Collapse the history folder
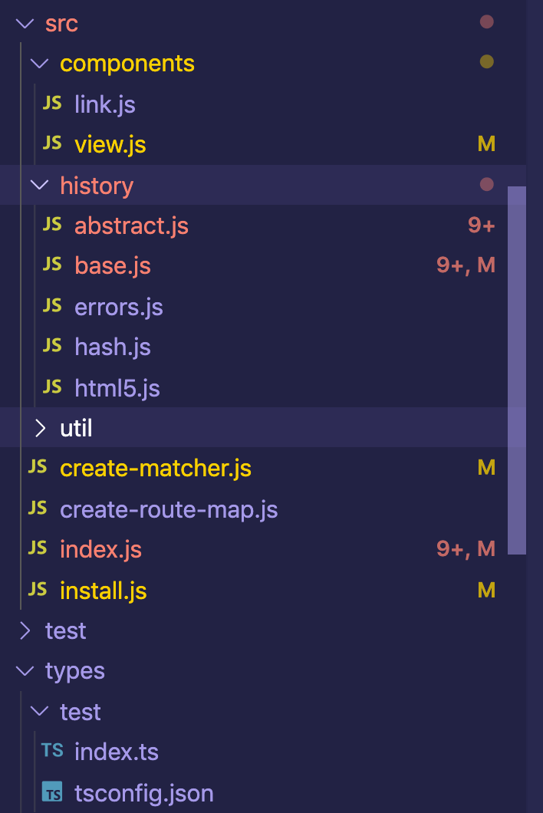Screen dimensions: 543x813 tap(39, 186)
